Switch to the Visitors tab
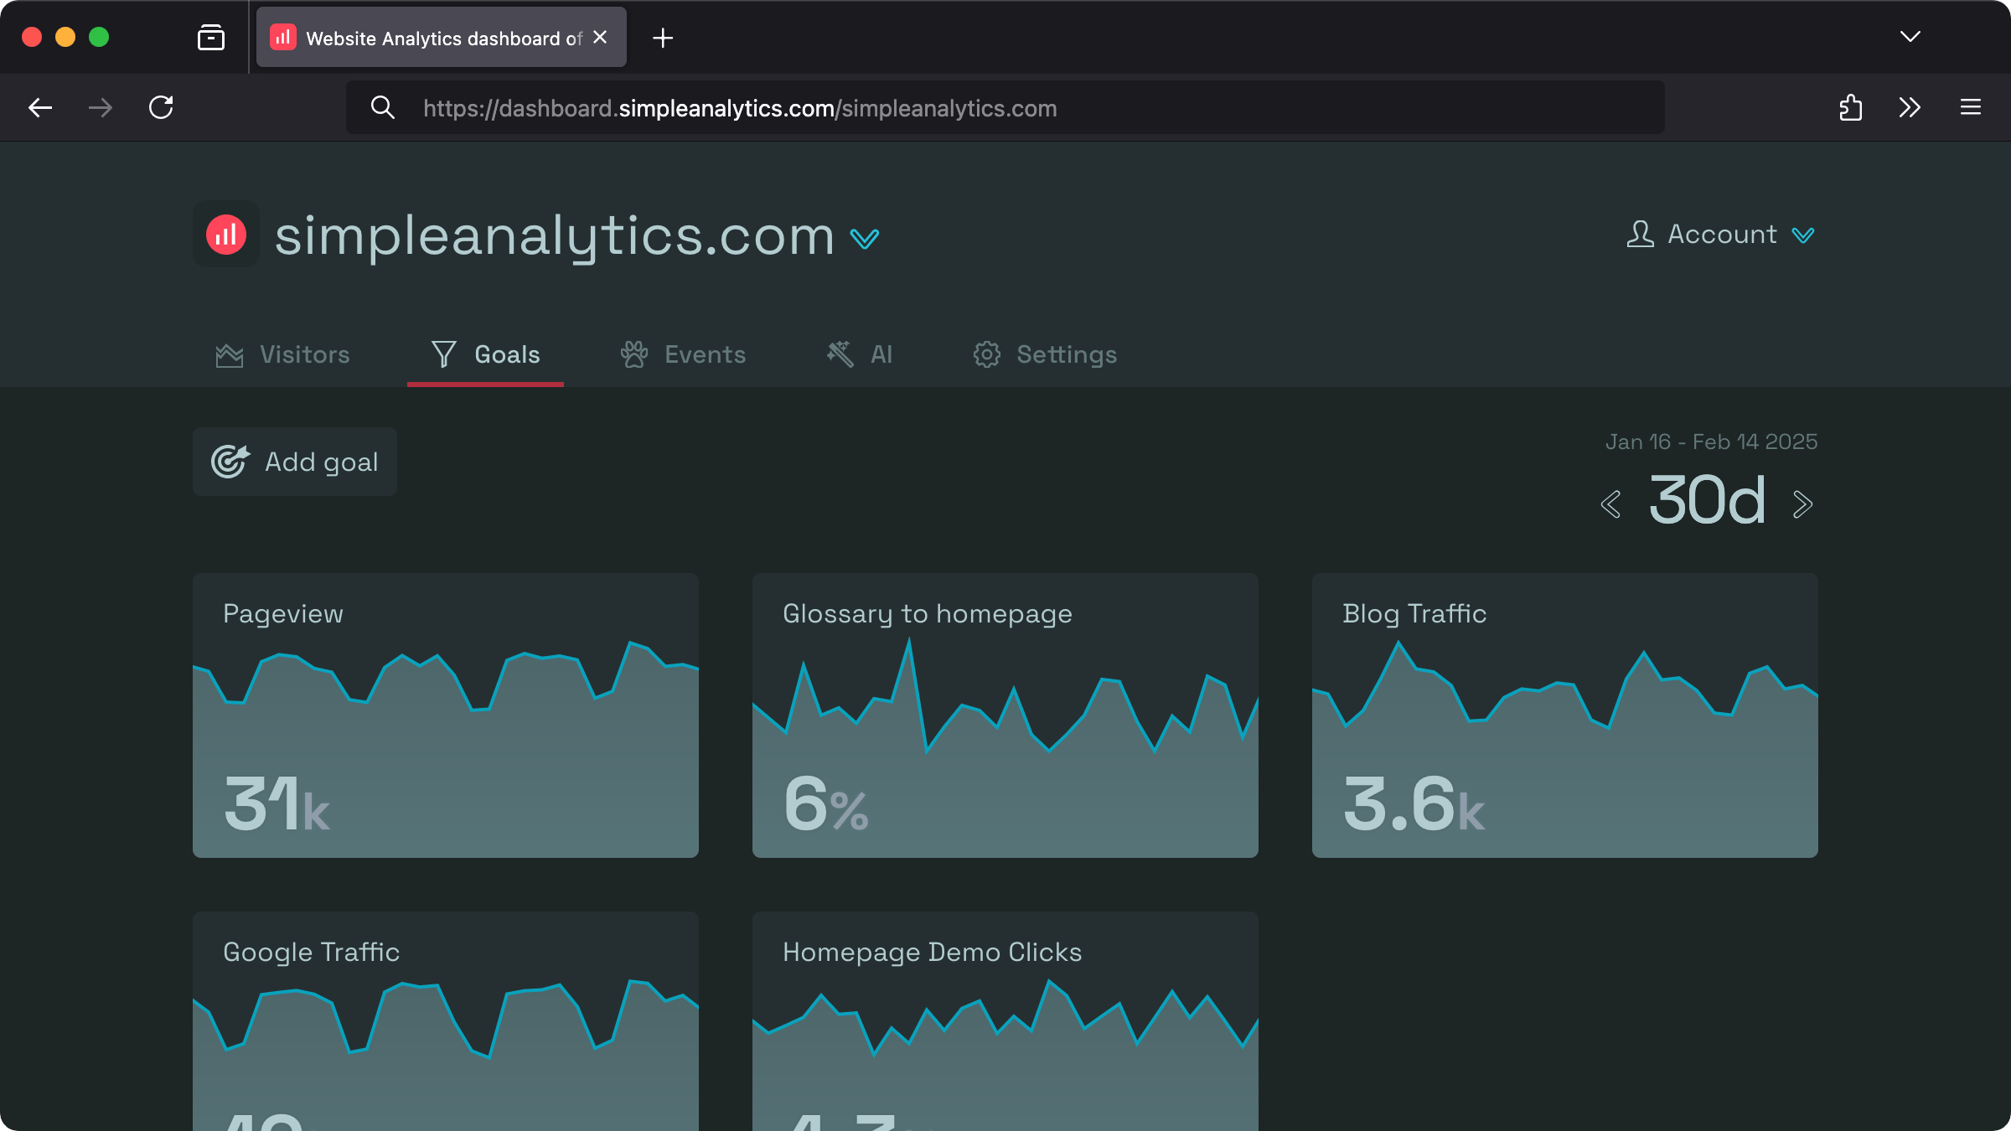2011x1131 pixels. pyautogui.click(x=282, y=354)
